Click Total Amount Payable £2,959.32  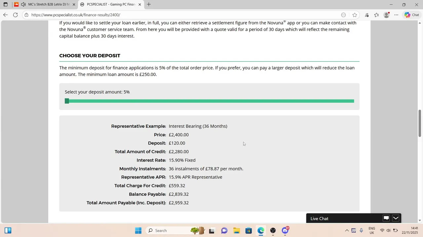178,203
